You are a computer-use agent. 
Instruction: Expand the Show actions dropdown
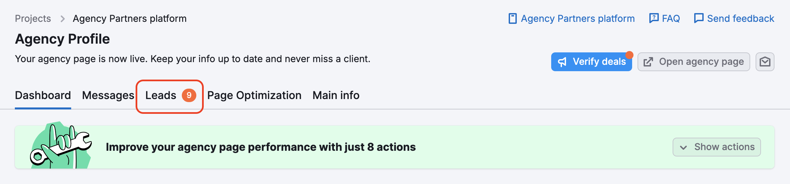[x=716, y=147]
